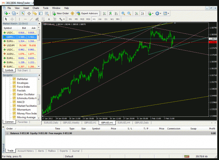Open the Templates dropdown arrow
Image resolution: width=219 pixels, height=160 pixels.
click(168, 14)
